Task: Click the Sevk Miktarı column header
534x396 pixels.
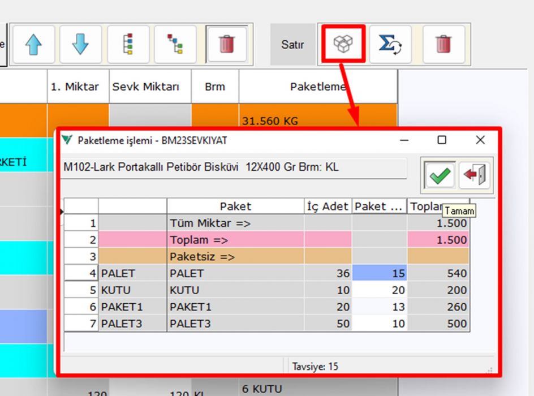Action: click(x=150, y=87)
